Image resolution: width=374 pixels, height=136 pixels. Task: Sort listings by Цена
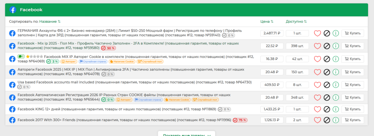(267, 22)
